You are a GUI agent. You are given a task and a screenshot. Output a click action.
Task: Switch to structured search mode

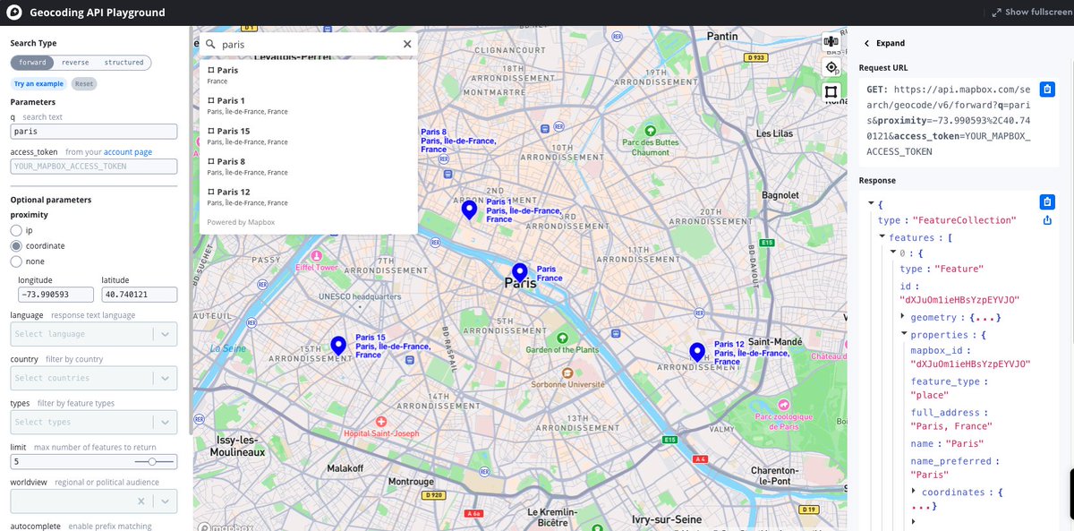(x=124, y=62)
